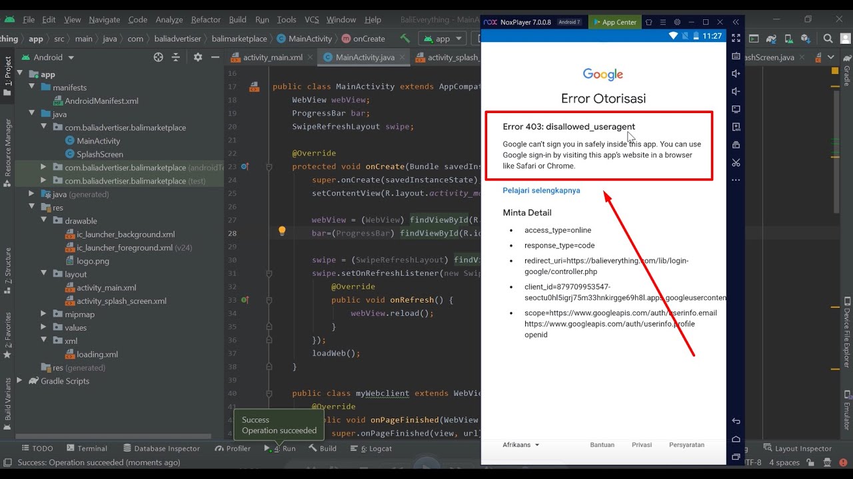Select AndroidManifest.xml in project tree

[101, 101]
